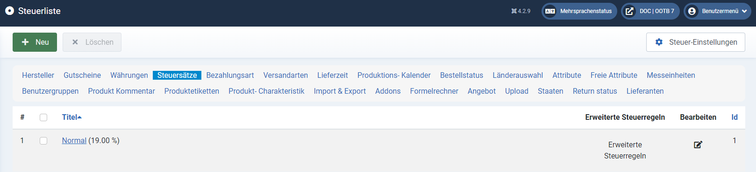
Task: Click the gear icon in Steuer-Einstellungen
Action: [x=659, y=42]
